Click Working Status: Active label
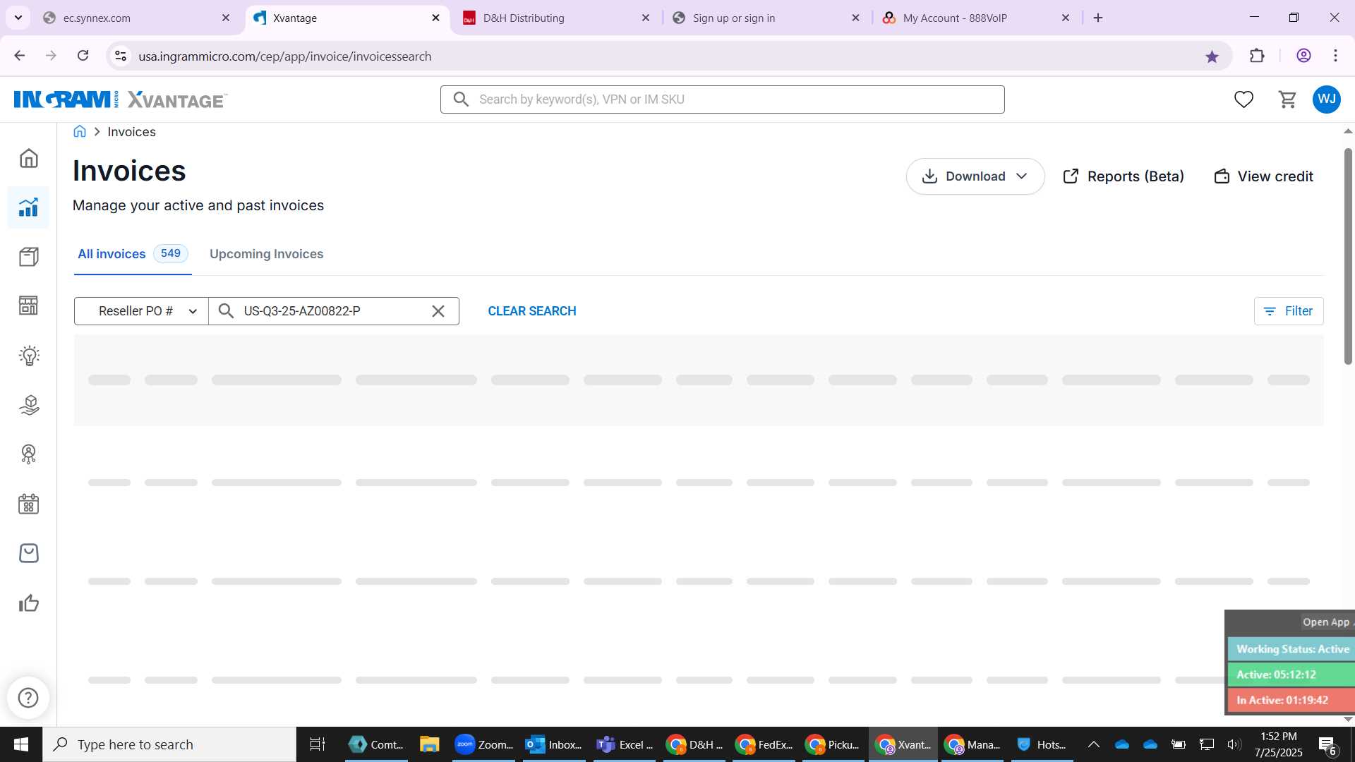 (1292, 649)
